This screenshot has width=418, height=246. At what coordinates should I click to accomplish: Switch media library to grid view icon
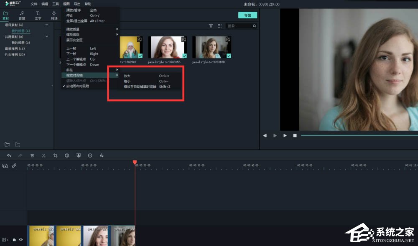tap(220, 26)
